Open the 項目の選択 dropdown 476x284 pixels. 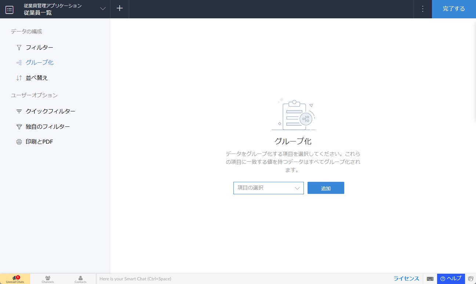pos(268,188)
